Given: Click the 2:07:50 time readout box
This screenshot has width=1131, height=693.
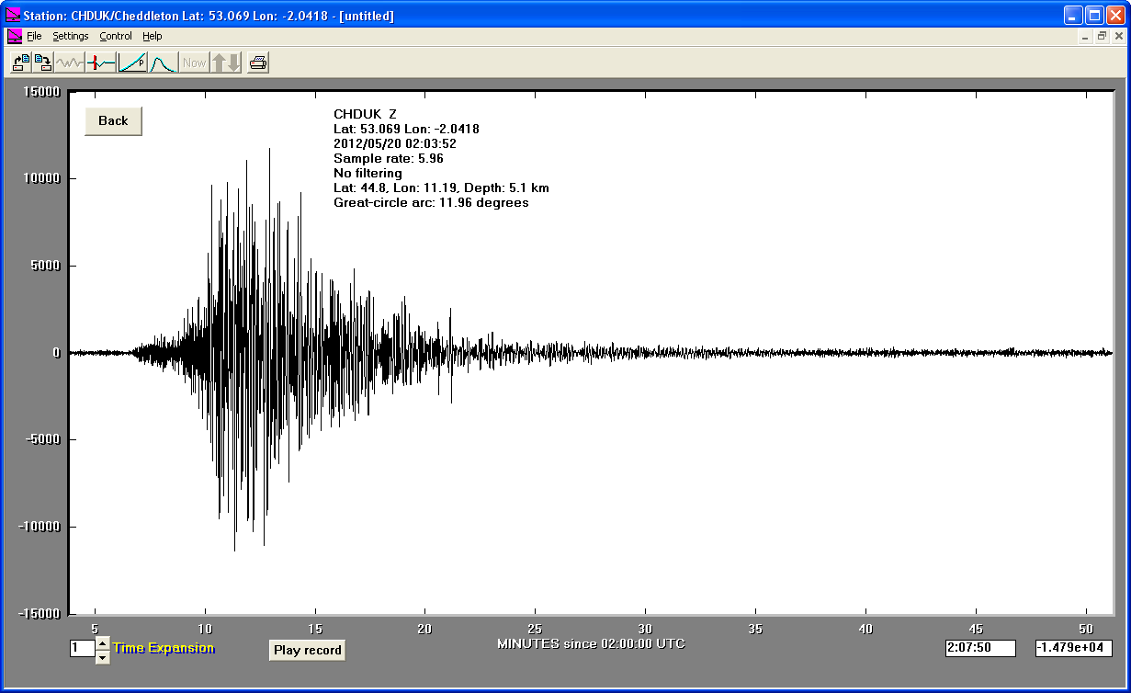Looking at the screenshot, I should pos(980,648).
